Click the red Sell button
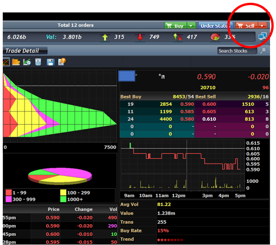Viewport: 276px width, 245px height. (x=247, y=26)
